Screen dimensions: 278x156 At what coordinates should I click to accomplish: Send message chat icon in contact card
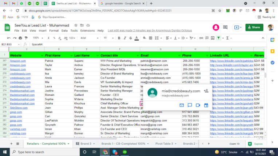(190, 105)
